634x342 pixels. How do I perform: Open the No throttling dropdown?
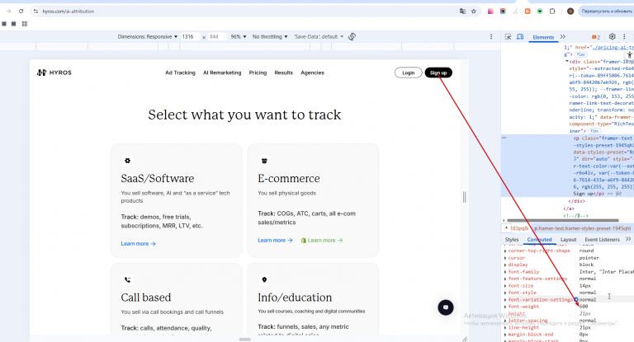coord(270,37)
